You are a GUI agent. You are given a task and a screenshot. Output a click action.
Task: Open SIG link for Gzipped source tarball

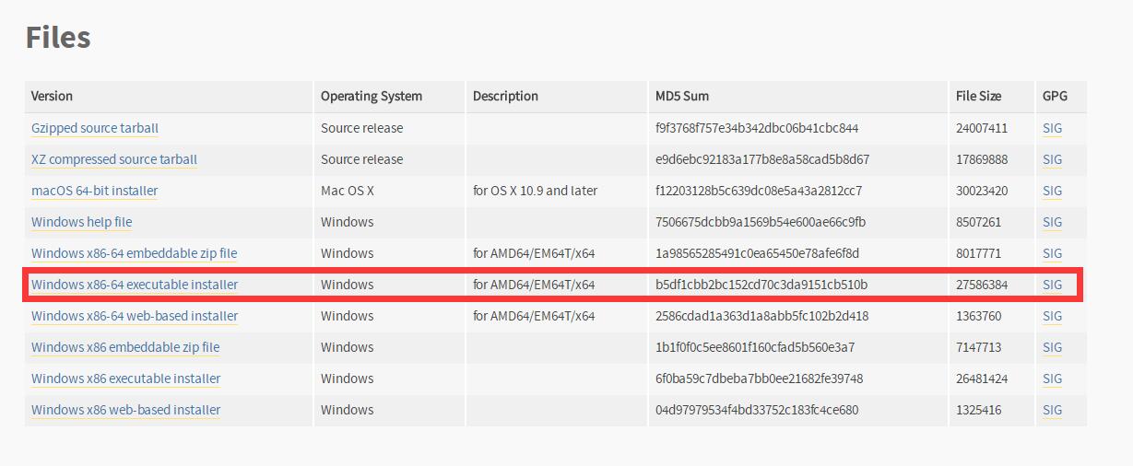point(1052,128)
